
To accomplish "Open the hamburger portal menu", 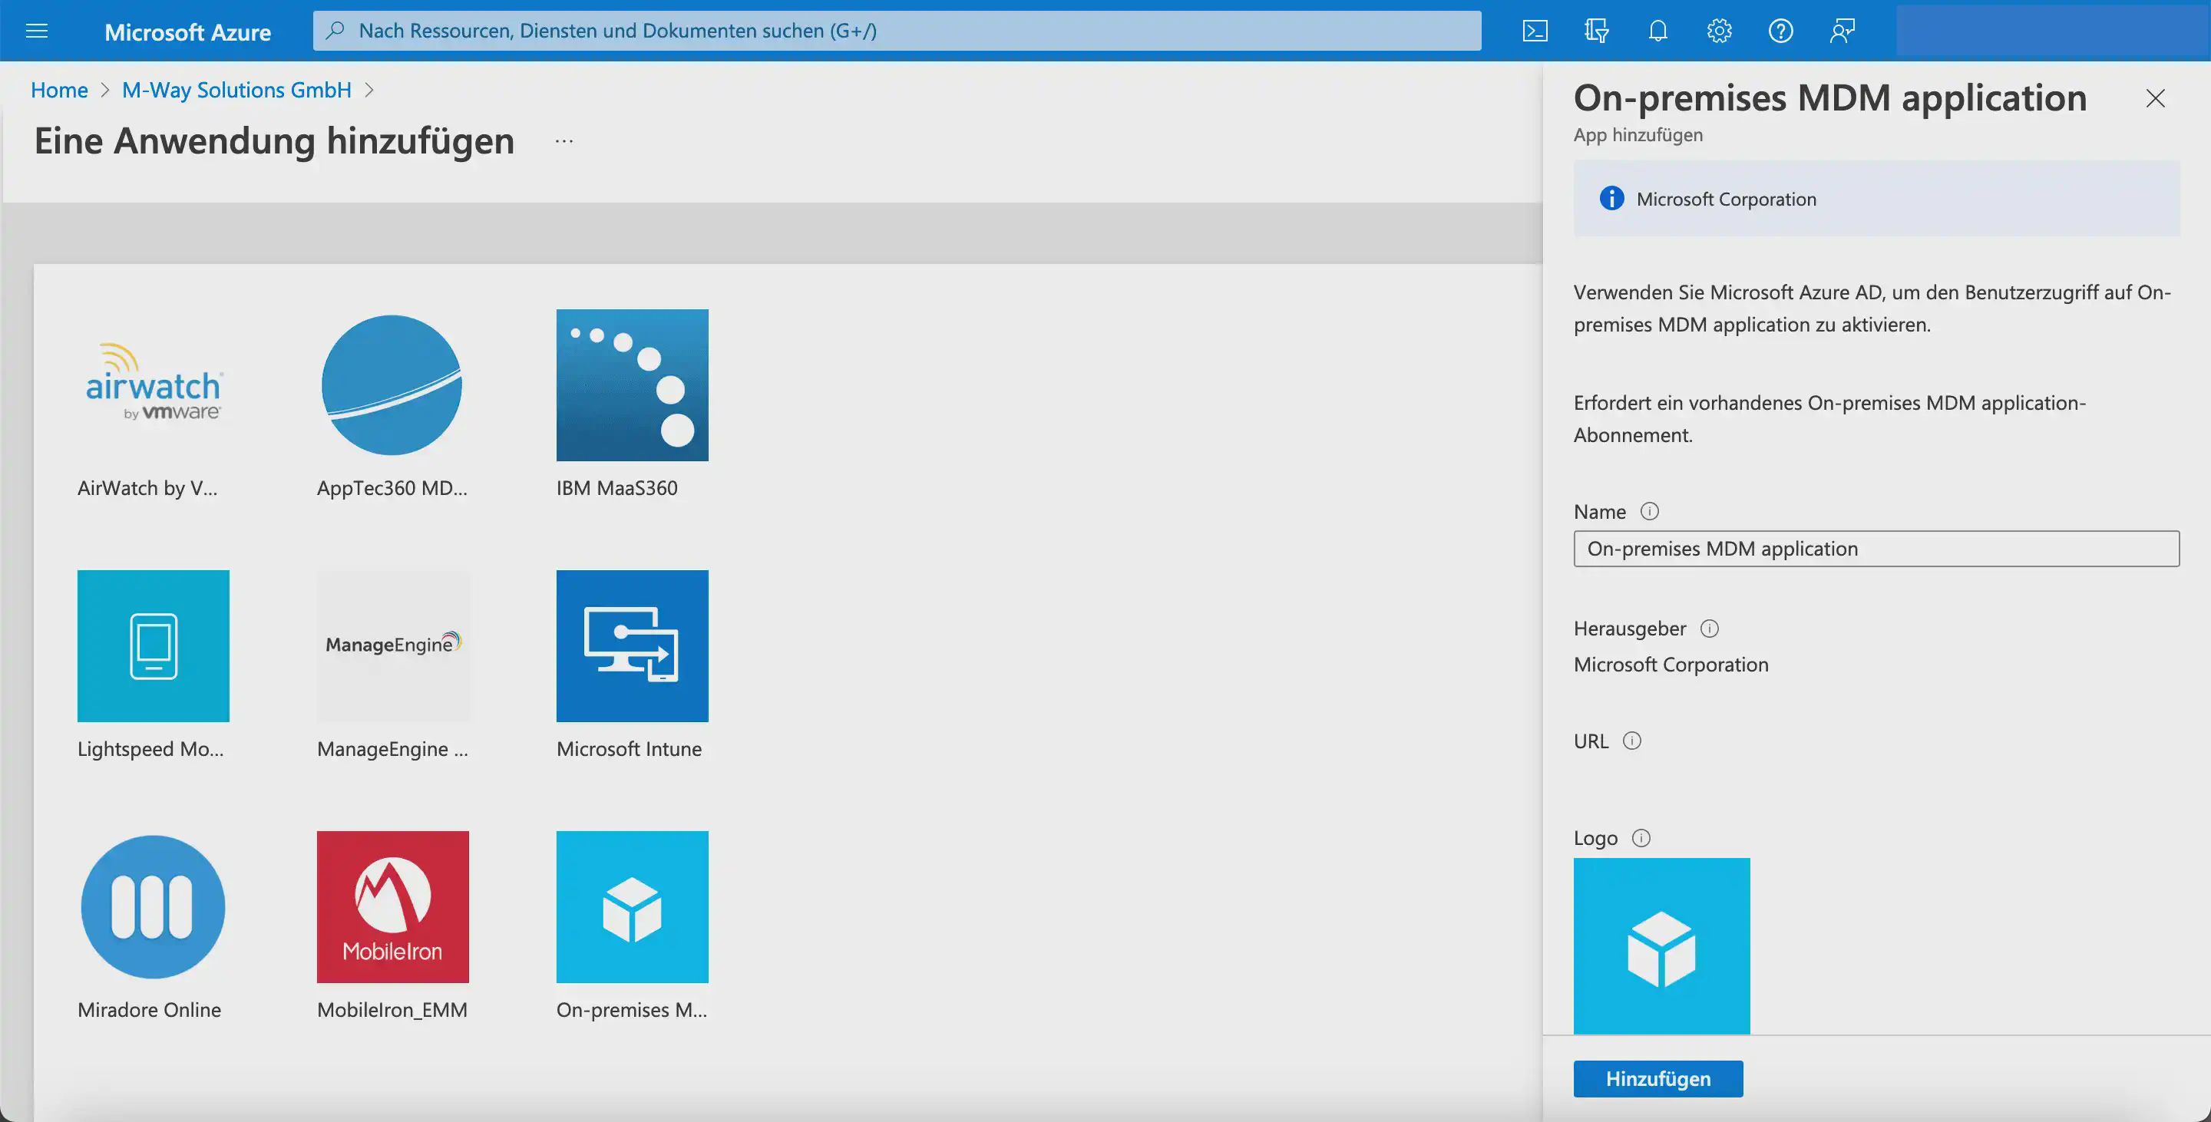I will click(37, 31).
